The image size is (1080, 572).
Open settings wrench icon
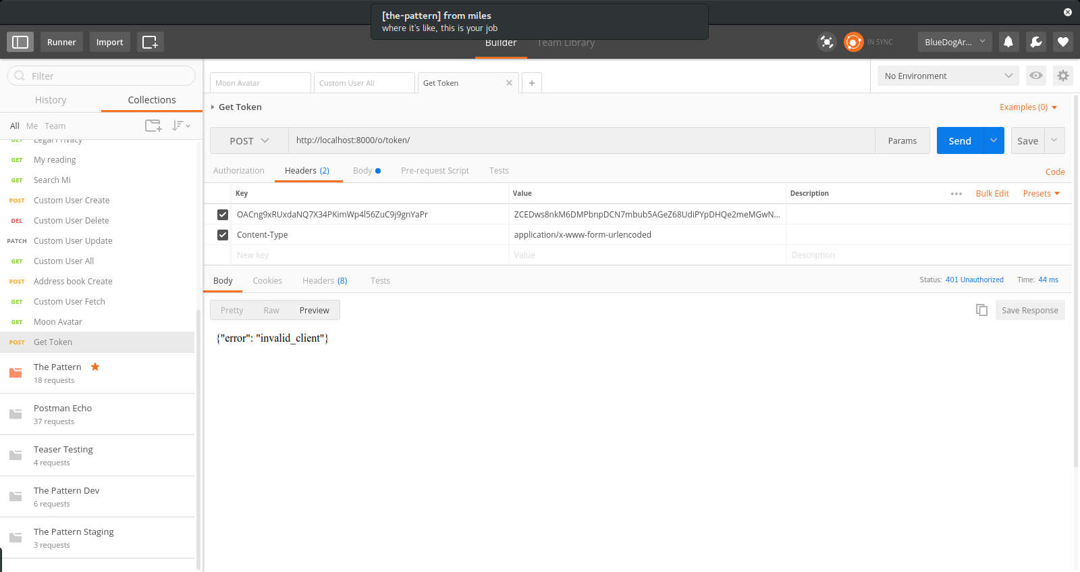tap(1035, 42)
